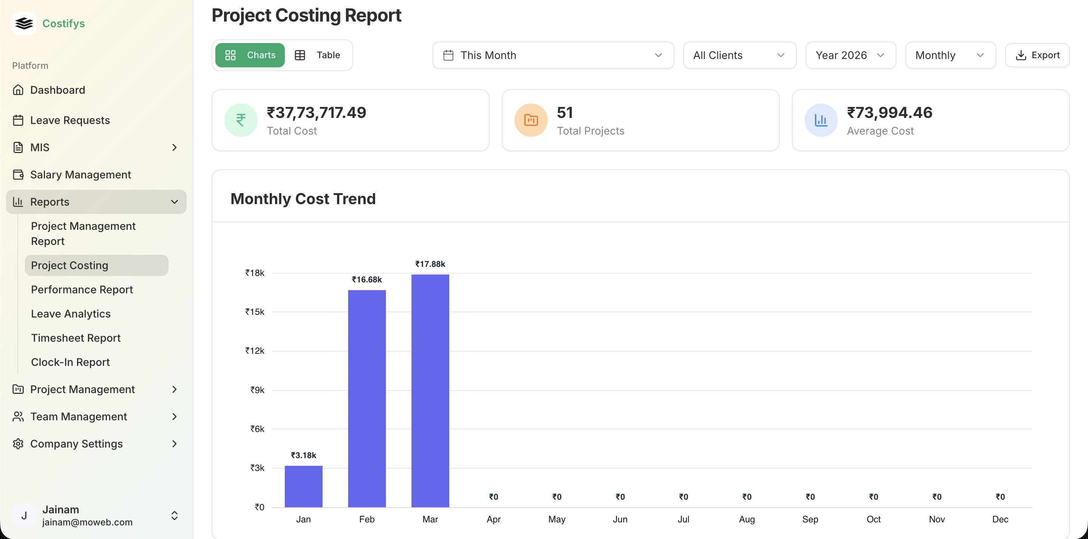Click the Company Settings gear icon
Screen dimensions: 1088x539
(x=18, y=444)
